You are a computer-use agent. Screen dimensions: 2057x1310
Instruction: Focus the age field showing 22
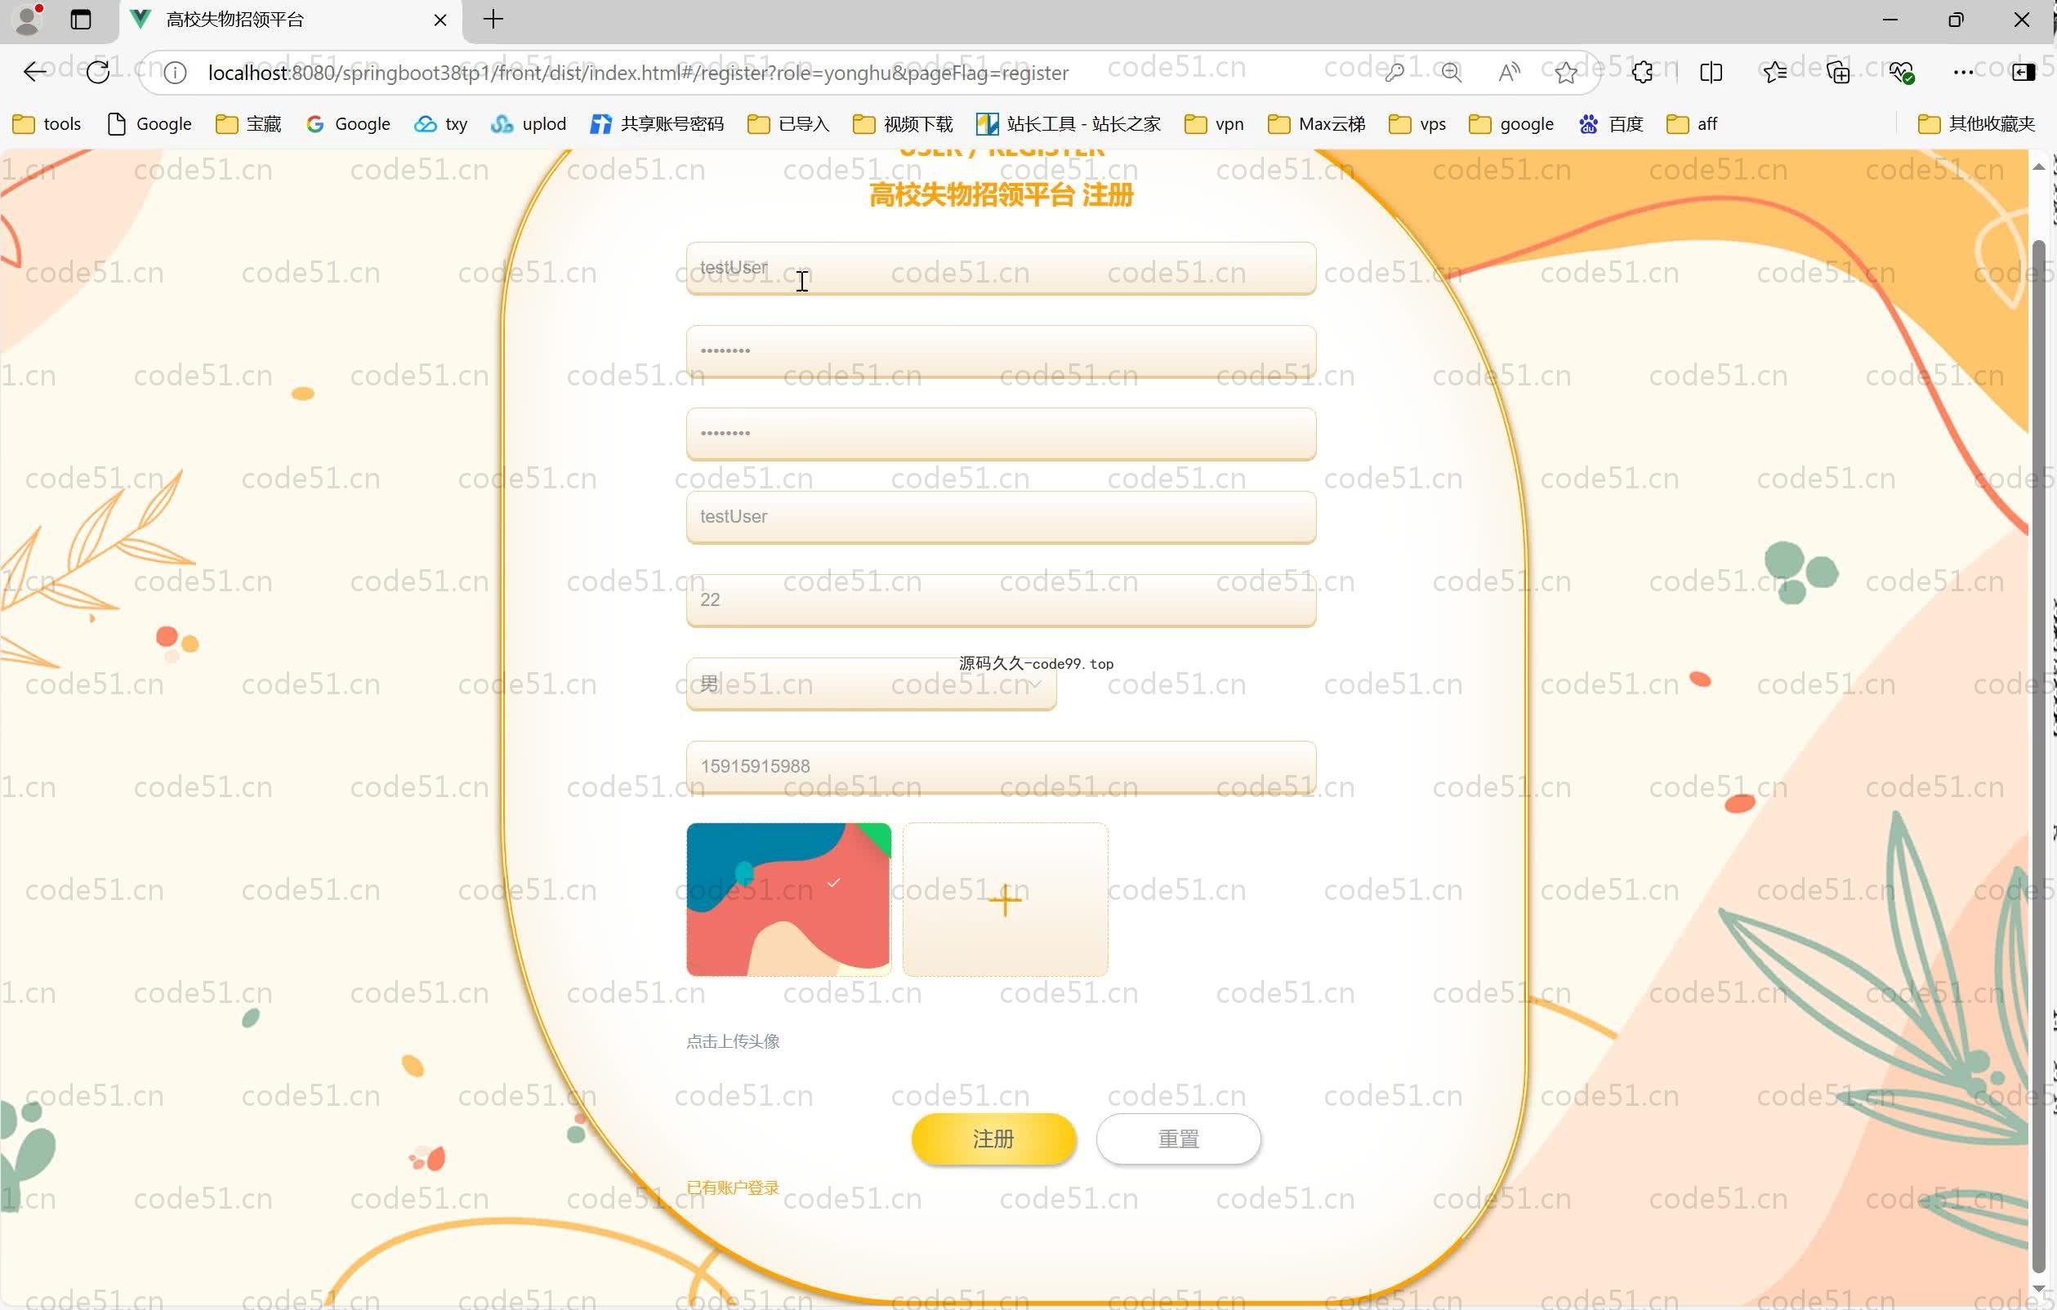(1000, 599)
